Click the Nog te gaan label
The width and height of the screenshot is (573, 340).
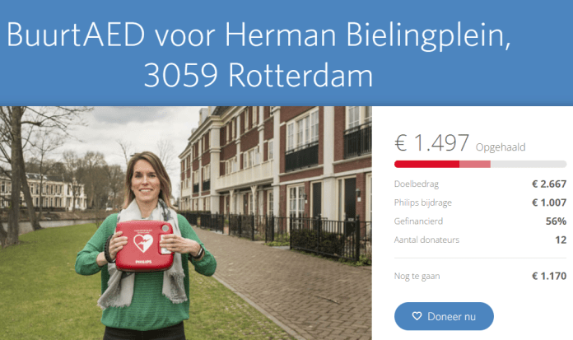[417, 276]
